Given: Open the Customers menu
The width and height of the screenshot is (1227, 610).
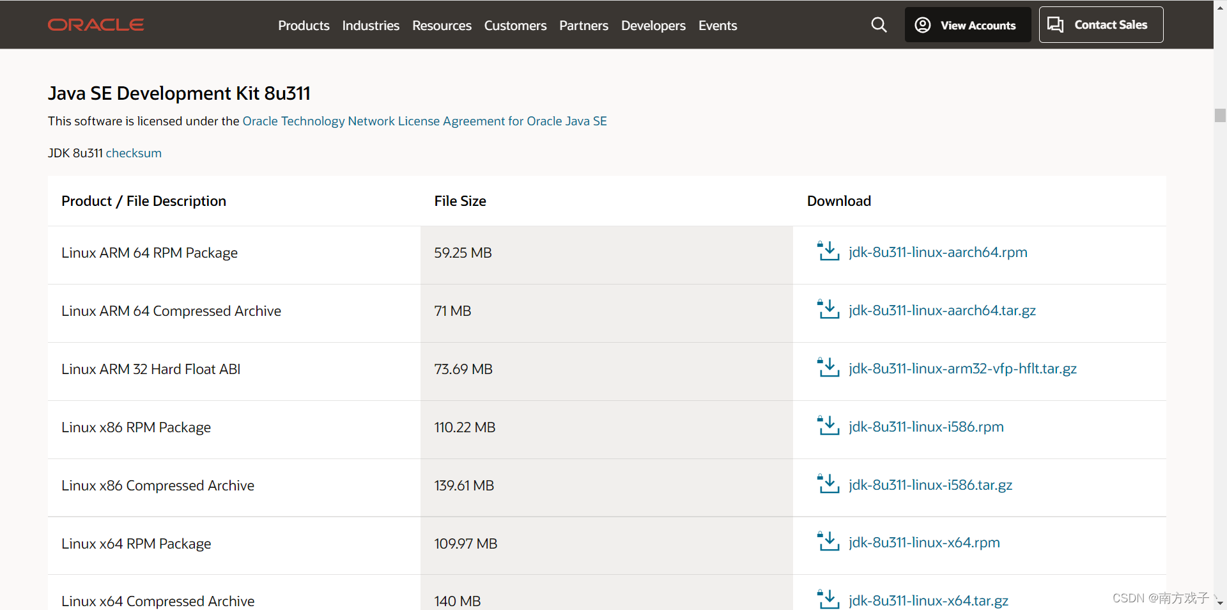Looking at the screenshot, I should (515, 26).
